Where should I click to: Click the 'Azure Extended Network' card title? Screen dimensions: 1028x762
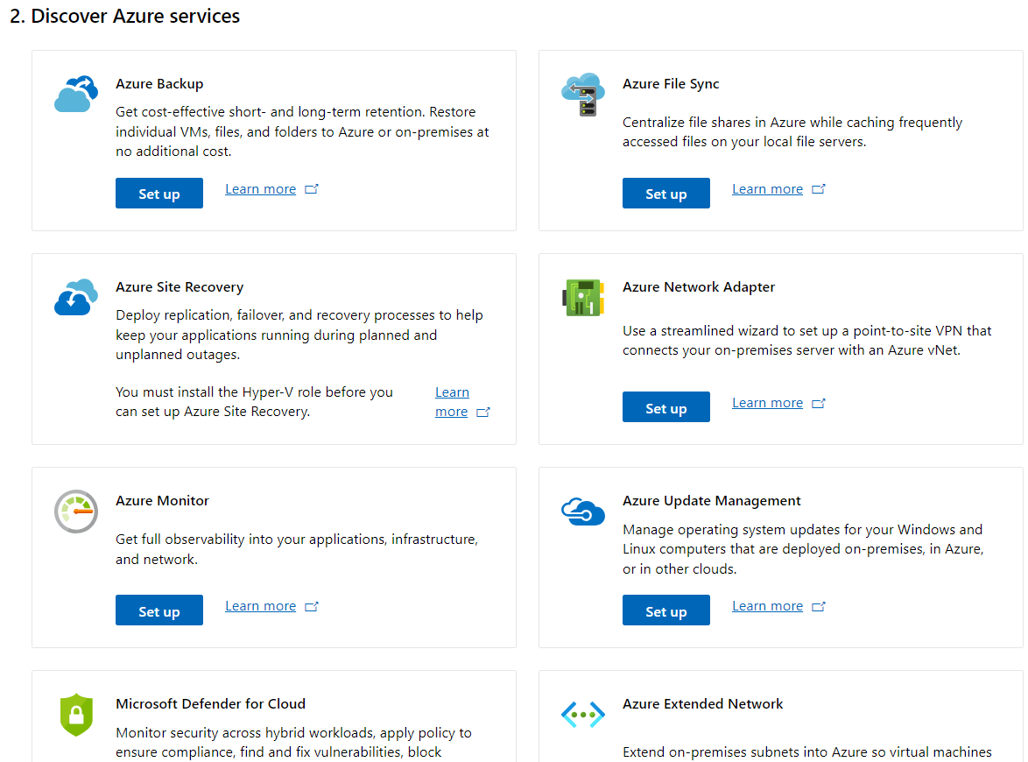tap(702, 704)
